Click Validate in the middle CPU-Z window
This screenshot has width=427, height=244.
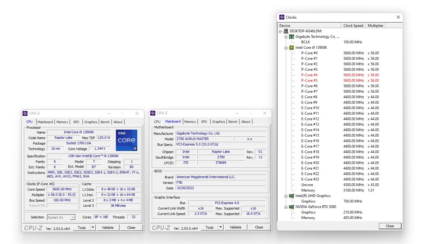[x=235, y=227]
